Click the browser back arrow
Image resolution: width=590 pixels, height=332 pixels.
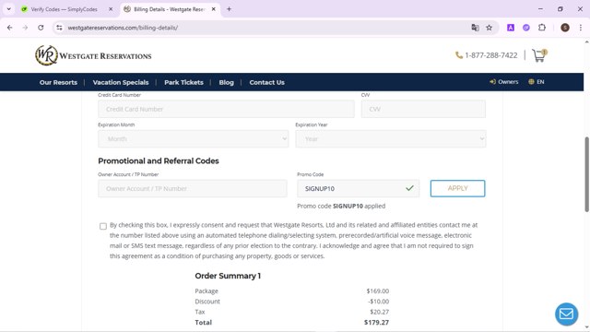coord(10,28)
